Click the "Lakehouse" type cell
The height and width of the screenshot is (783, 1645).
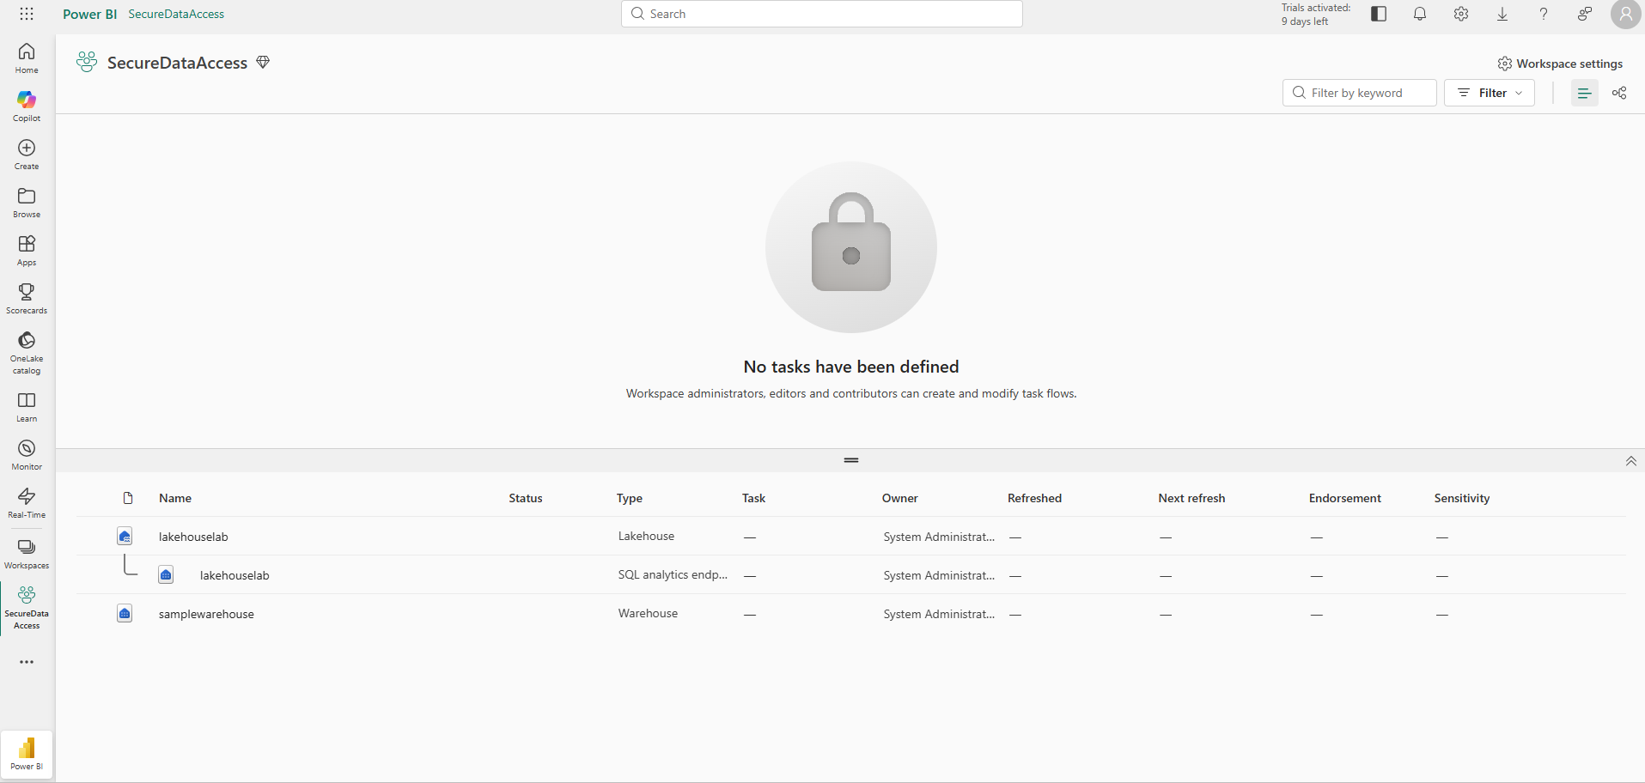click(646, 536)
